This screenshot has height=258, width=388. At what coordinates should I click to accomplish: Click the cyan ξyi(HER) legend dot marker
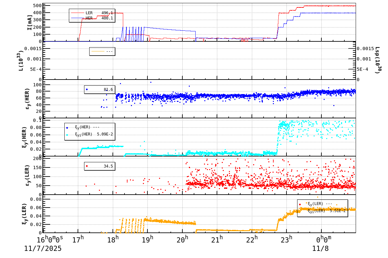(x=67, y=134)
